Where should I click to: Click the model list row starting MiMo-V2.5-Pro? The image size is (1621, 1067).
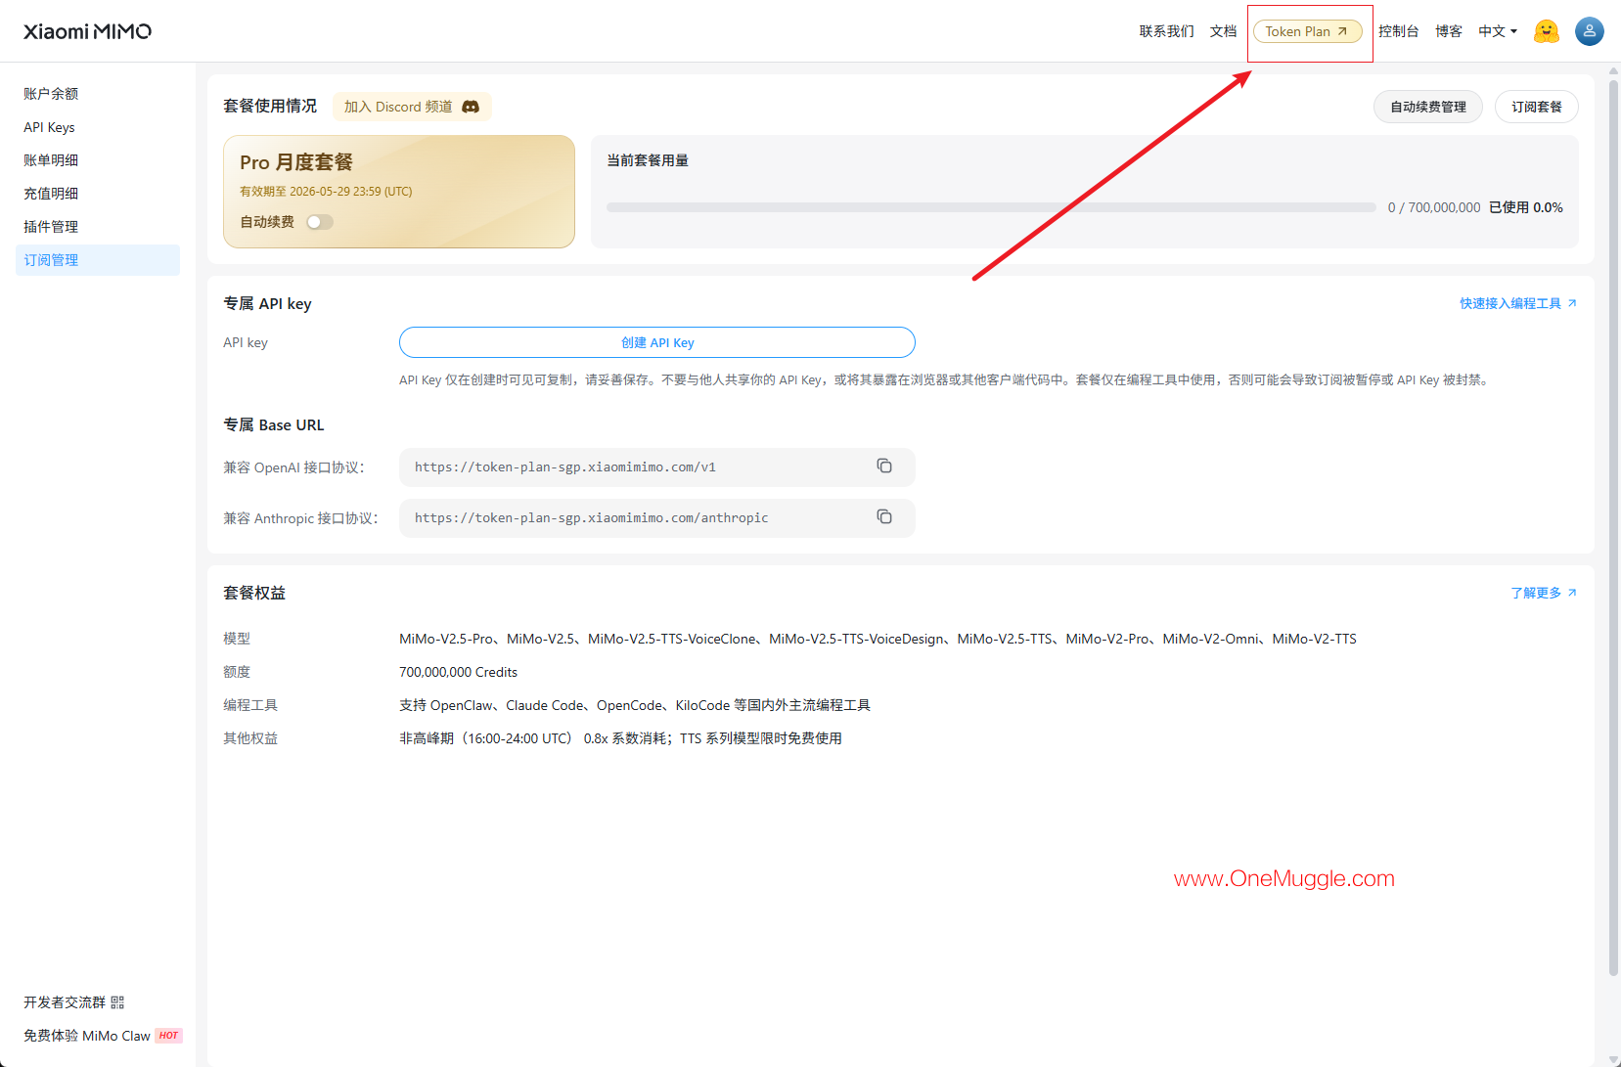878,639
